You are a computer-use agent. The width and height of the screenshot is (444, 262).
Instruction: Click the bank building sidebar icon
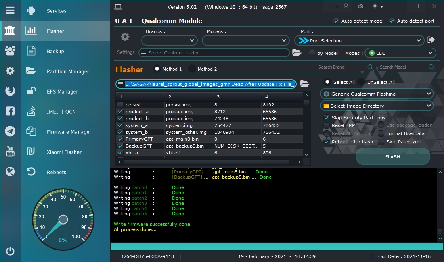pos(10,30)
